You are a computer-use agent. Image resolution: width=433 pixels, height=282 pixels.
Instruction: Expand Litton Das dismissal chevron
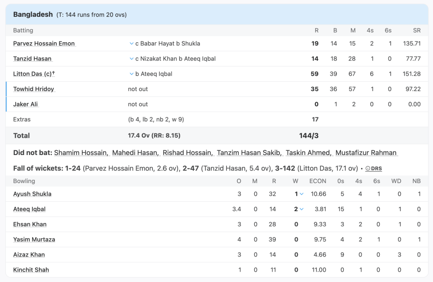click(x=132, y=74)
